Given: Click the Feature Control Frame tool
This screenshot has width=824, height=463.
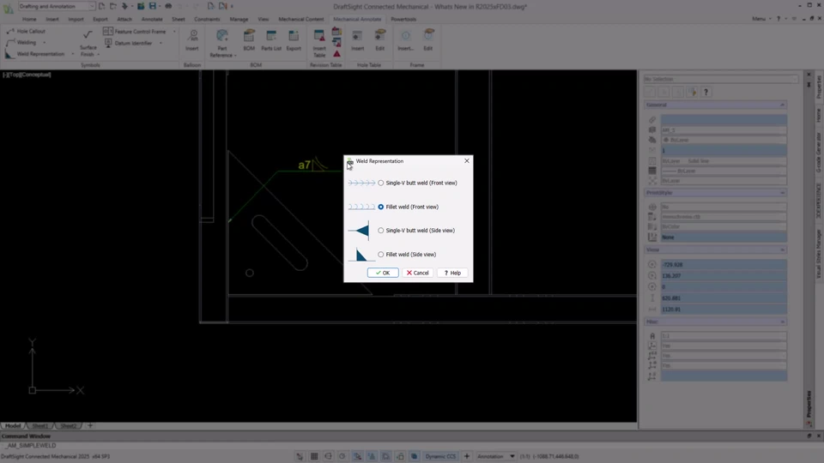Looking at the screenshot, I should click(135, 32).
